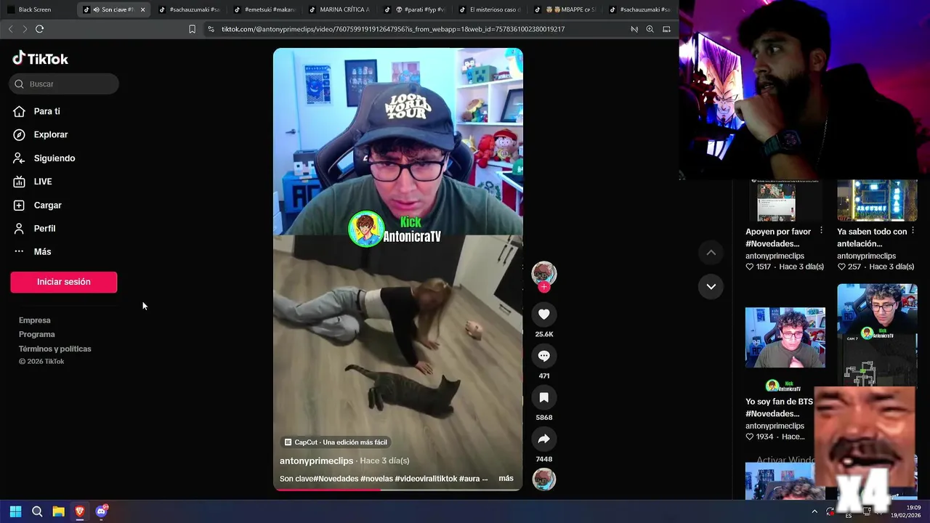930x523 pixels.
Task: Open antonyprimeclips profile under the video
Action: 316,461
